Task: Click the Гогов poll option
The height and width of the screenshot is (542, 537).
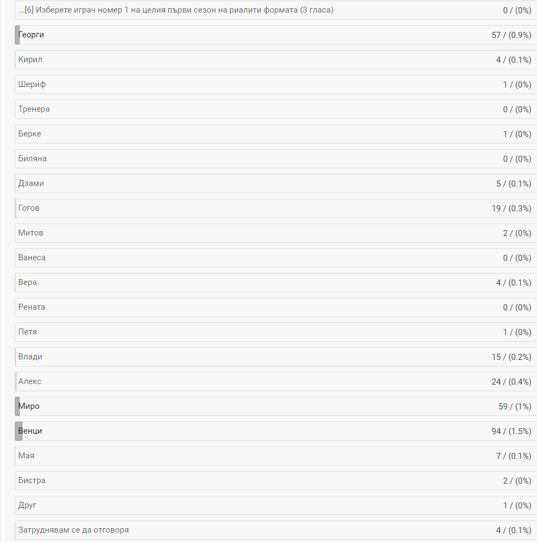Action: click(x=276, y=208)
